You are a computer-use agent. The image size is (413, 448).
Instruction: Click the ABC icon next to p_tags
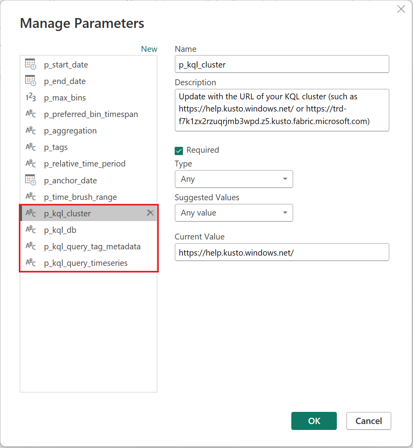point(30,147)
